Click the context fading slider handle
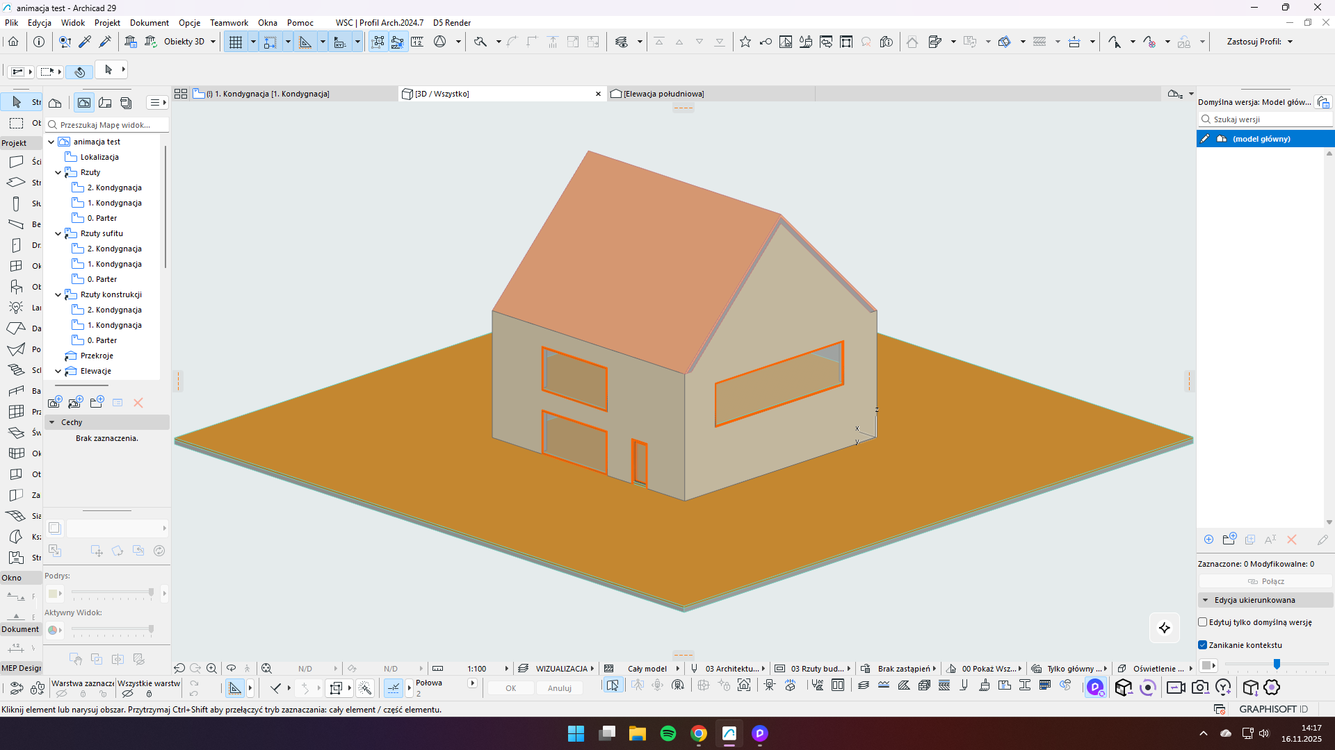 click(1277, 665)
